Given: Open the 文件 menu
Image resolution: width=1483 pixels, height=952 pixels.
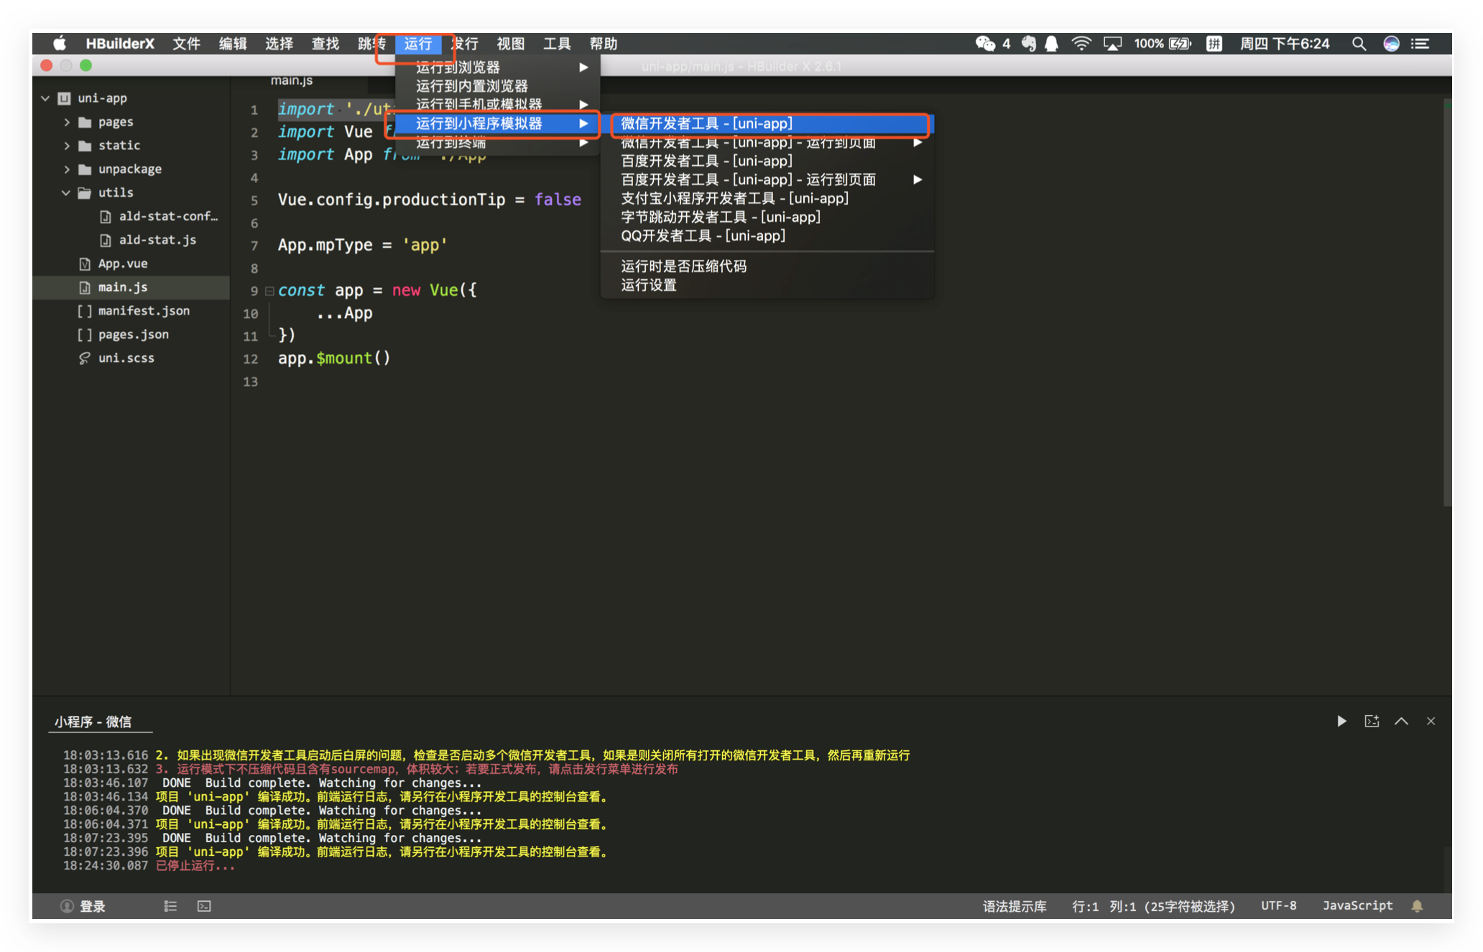Looking at the screenshot, I should coord(186,44).
